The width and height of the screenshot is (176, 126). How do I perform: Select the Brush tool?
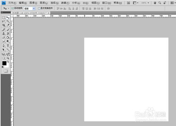(x=8, y=30)
